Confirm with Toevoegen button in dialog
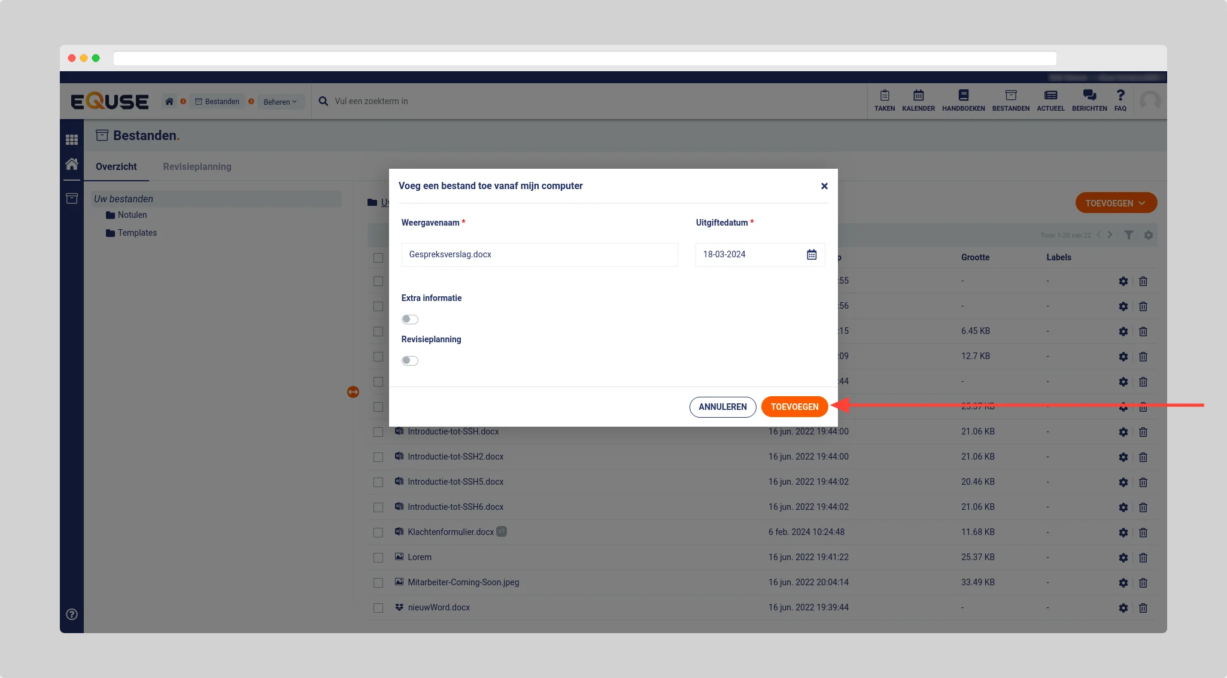This screenshot has width=1227, height=678. click(794, 407)
